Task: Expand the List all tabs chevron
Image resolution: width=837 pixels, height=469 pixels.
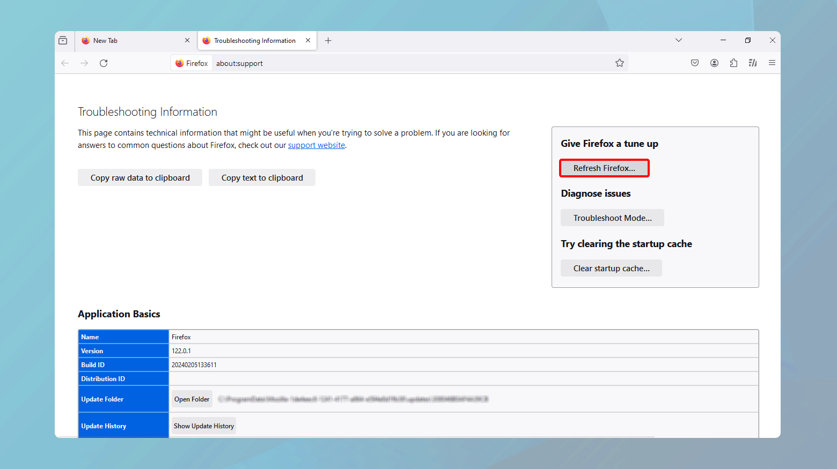Action: (679, 40)
